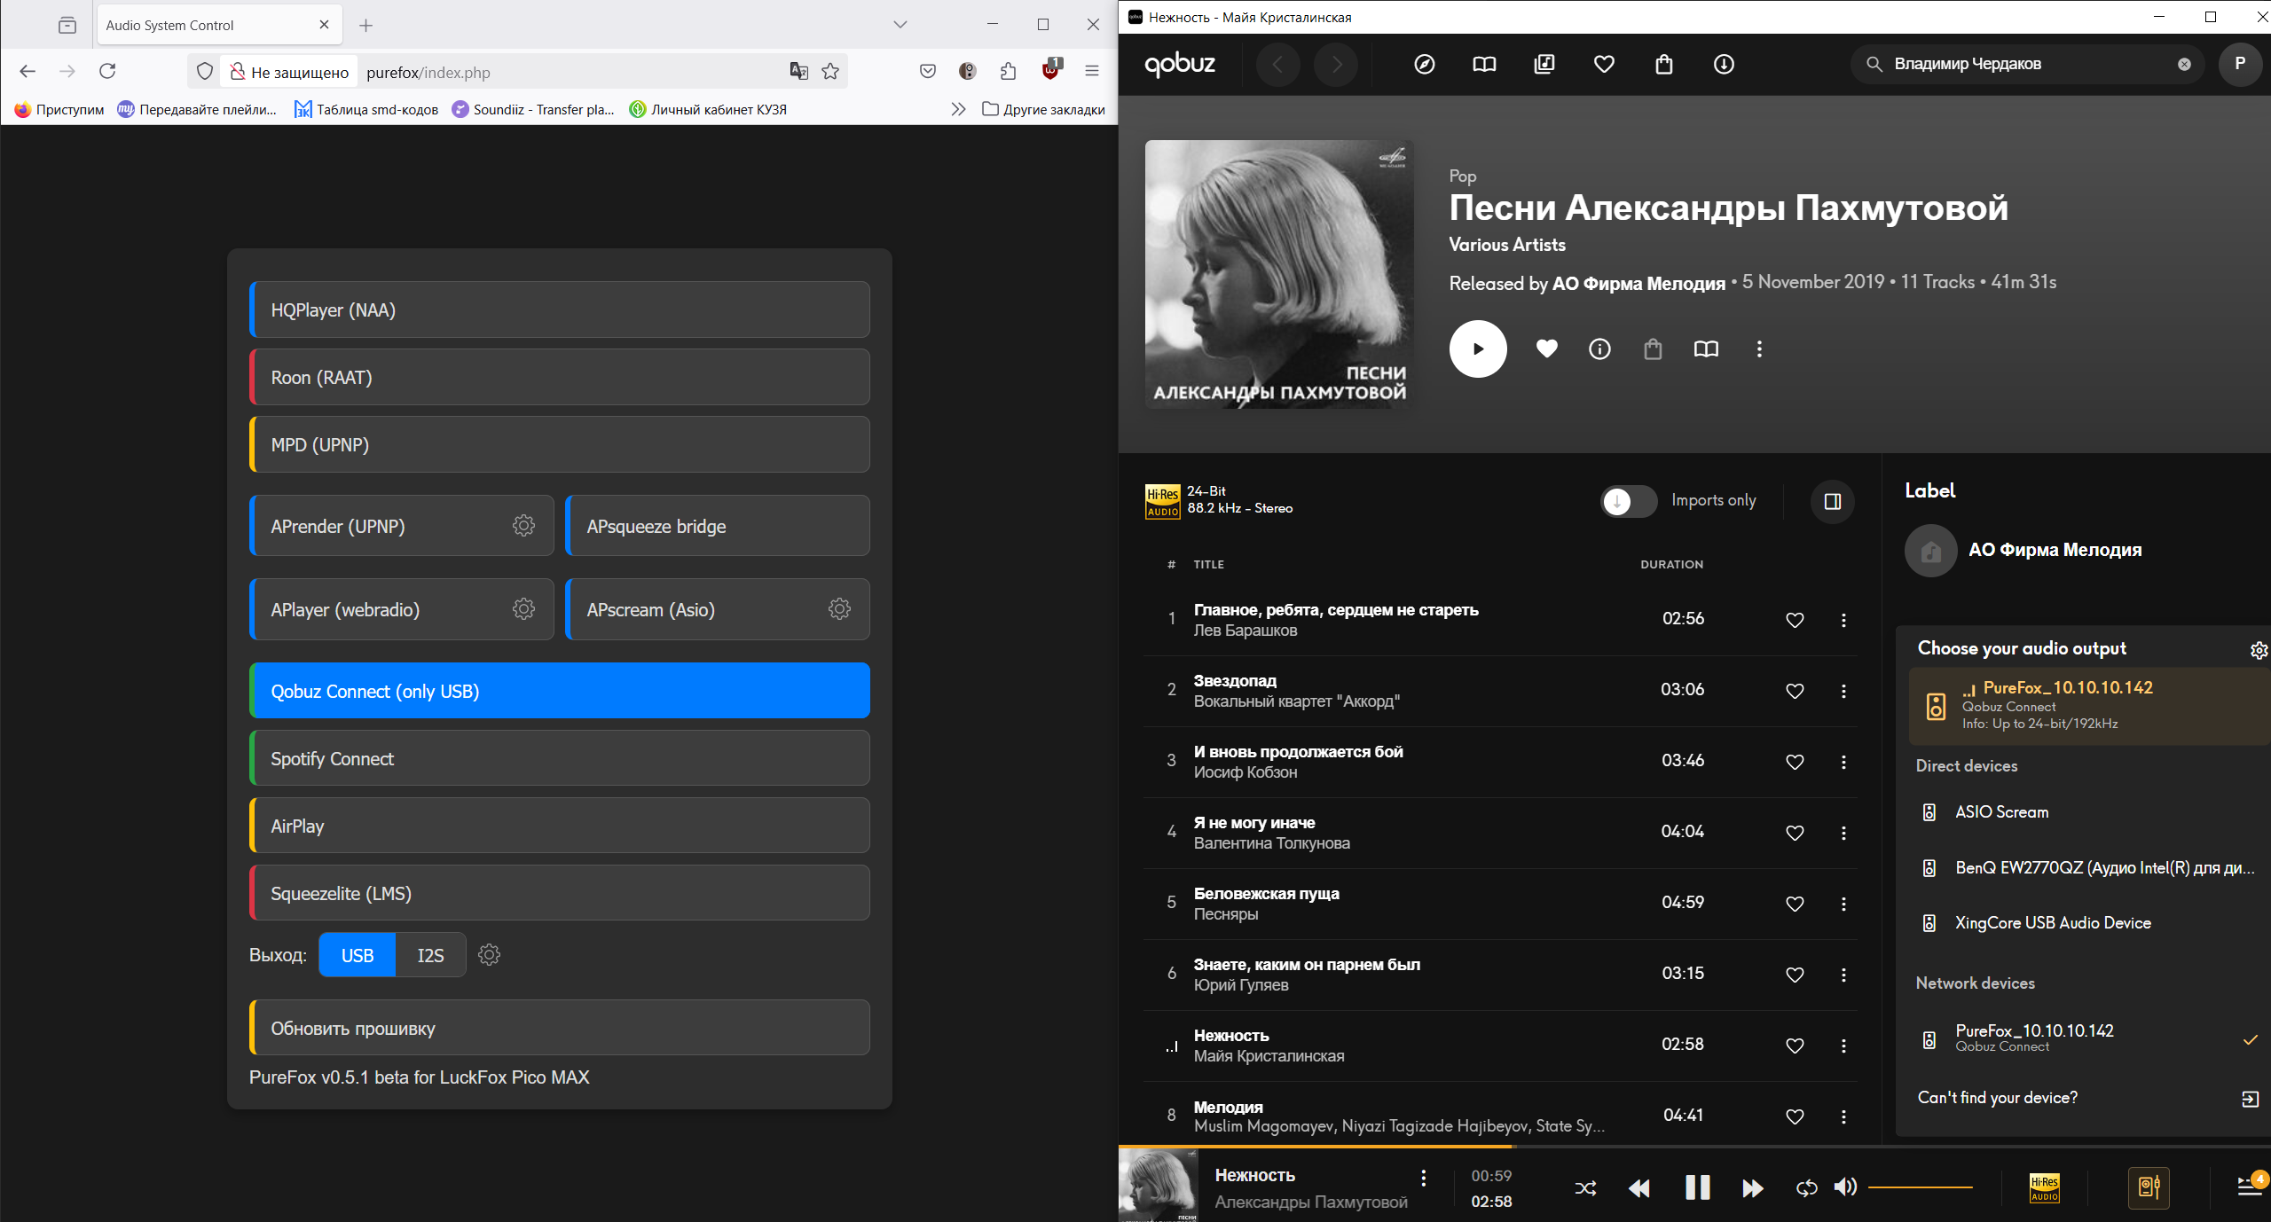Click Обновить прошивку button
Image resolution: width=2271 pixels, height=1222 pixels.
click(x=560, y=1028)
